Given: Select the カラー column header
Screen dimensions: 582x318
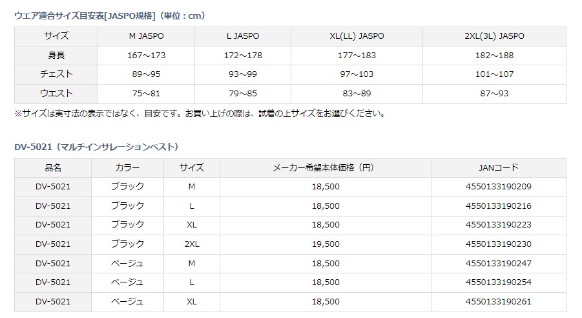Looking at the screenshot, I should point(127,167).
